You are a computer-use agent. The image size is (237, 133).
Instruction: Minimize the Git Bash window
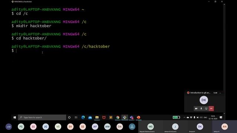[209, 1]
